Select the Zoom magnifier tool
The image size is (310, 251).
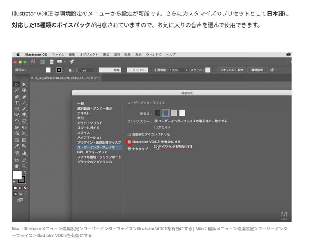(24, 166)
